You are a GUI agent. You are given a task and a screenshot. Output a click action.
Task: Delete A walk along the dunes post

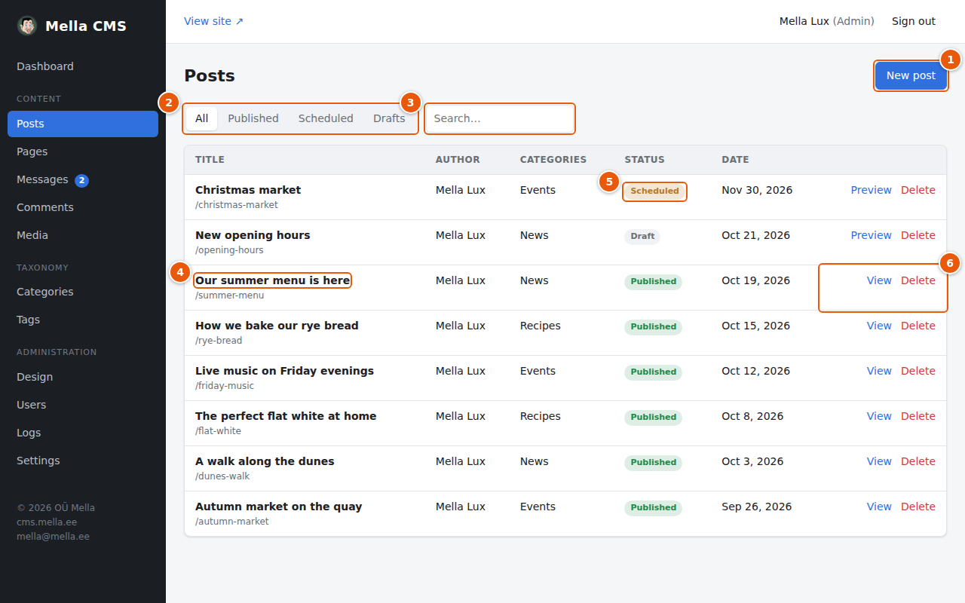[x=918, y=461]
